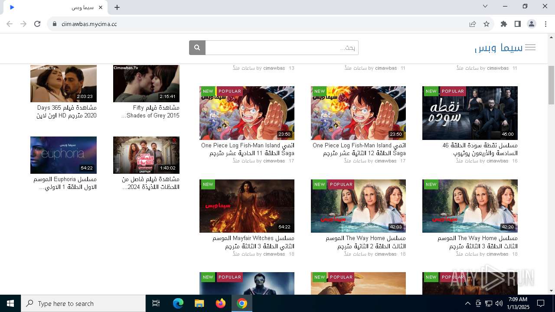The height and width of the screenshot is (312, 555).
Task: Click the address bar URL
Action: coord(89,24)
